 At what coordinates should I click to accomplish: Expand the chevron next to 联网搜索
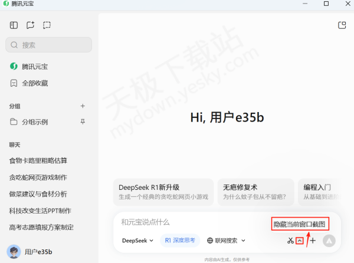pos(243,241)
